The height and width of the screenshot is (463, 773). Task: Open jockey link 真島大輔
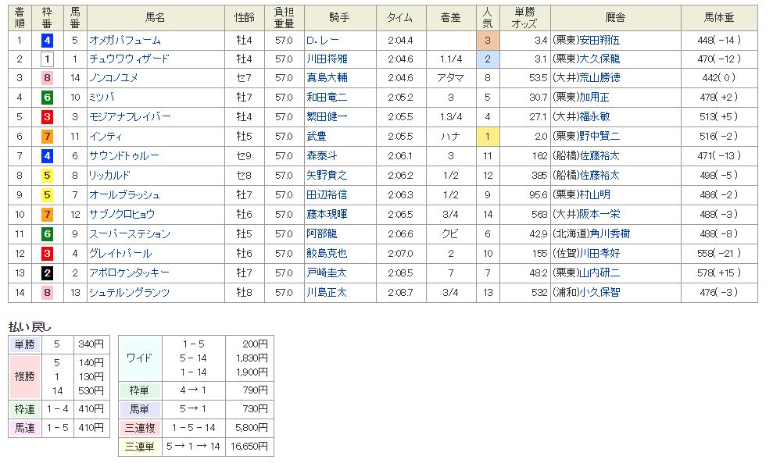pyautogui.click(x=327, y=78)
